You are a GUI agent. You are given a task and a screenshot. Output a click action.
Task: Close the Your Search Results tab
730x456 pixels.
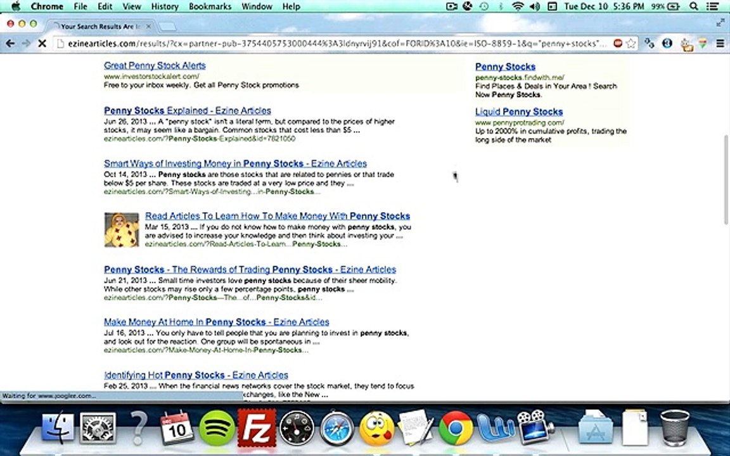(x=148, y=27)
